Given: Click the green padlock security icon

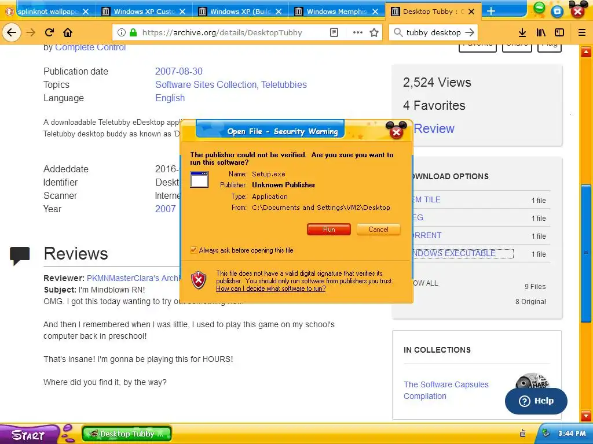Looking at the screenshot, I should tap(133, 32).
